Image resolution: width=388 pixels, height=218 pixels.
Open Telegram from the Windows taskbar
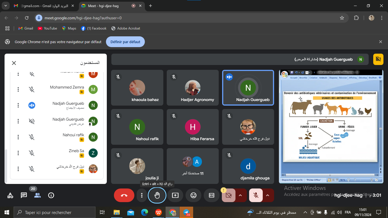[x=186, y=212]
